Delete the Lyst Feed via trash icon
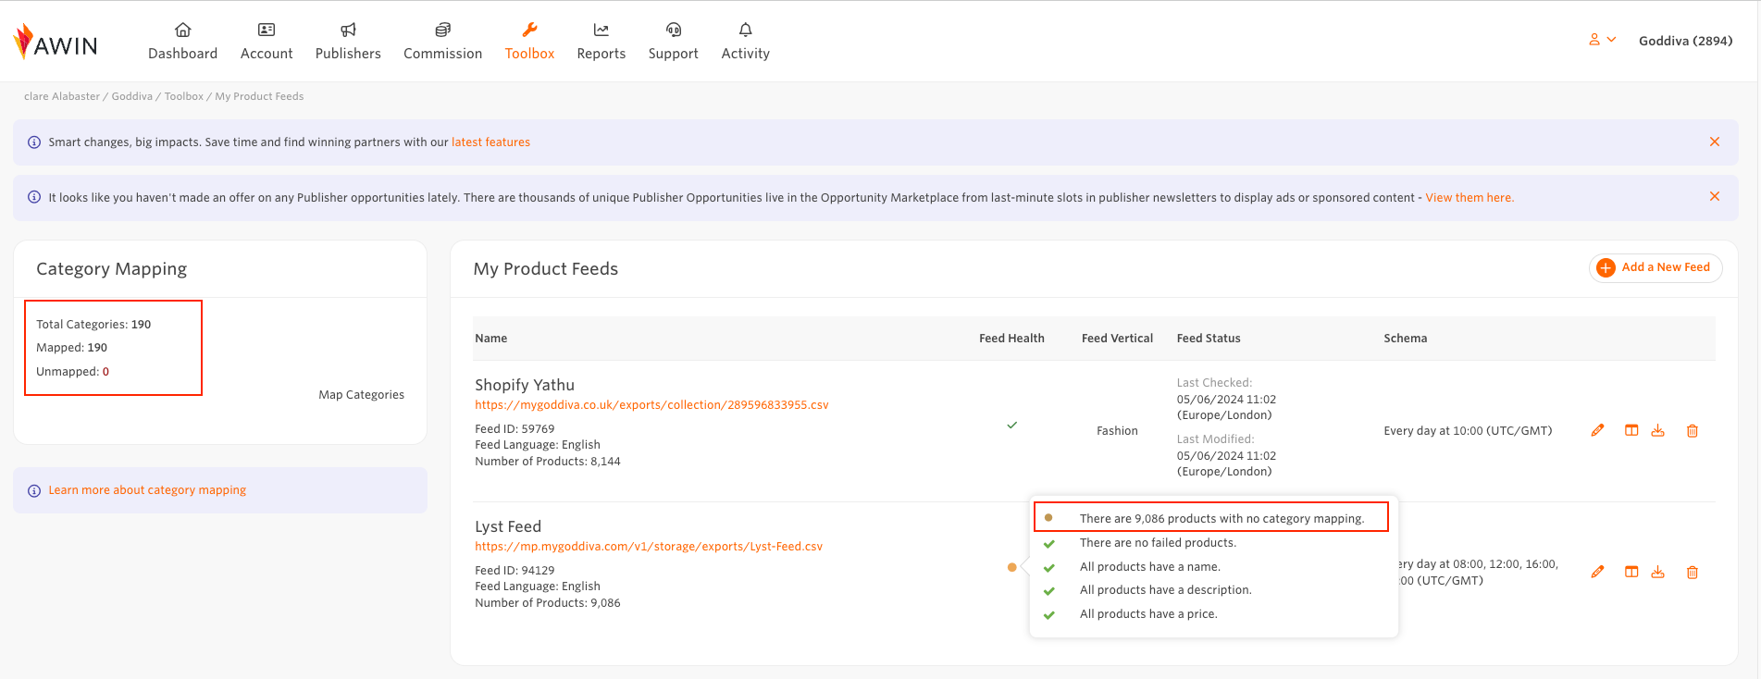Viewport: 1761px width, 679px height. point(1693,573)
